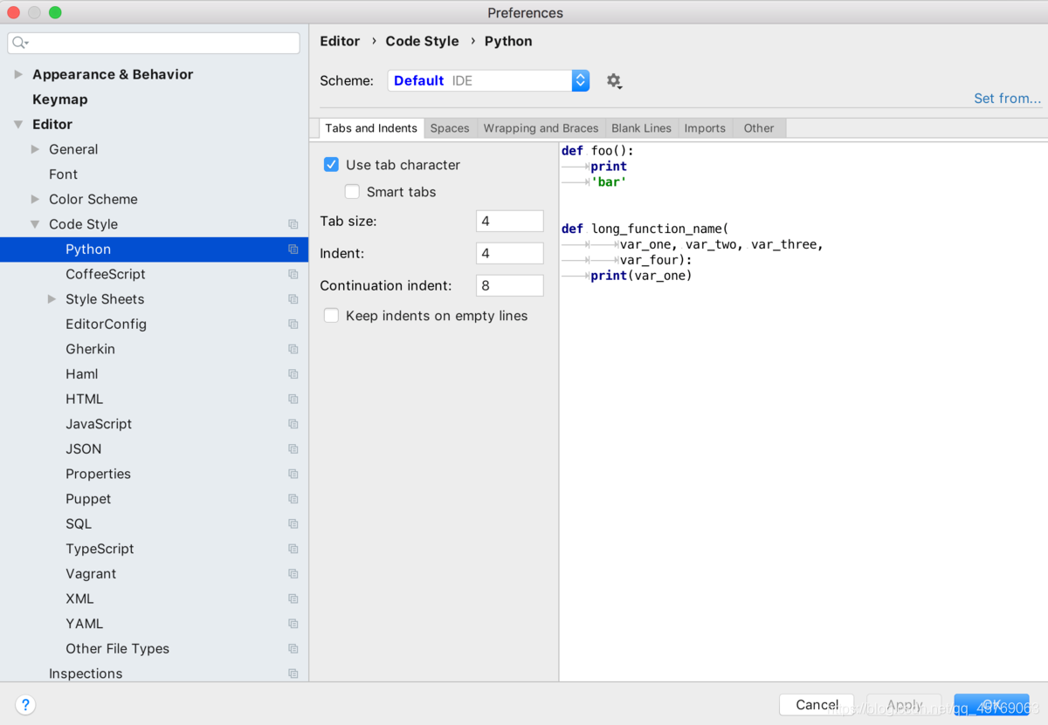This screenshot has height=725, width=1048.
Task: Click Code Style in the breadcrumb
Action: coord(422,41)
